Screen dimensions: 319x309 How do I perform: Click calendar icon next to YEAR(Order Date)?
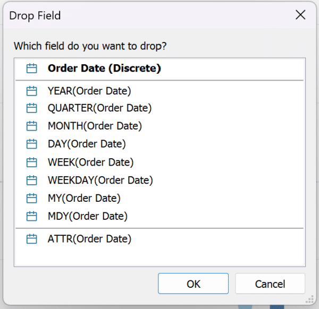coord(32,91)
